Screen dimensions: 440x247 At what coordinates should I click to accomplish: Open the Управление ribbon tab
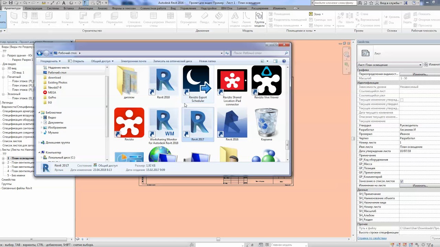[188, 8]
